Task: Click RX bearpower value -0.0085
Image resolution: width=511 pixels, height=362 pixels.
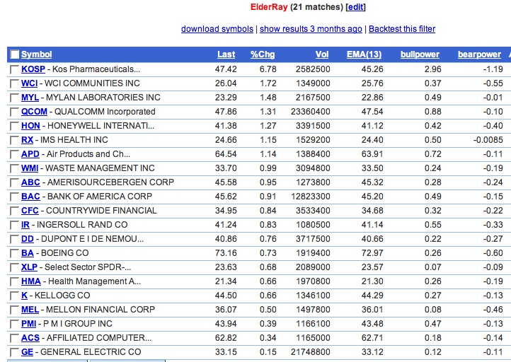Action: click(x=488, y=140)
